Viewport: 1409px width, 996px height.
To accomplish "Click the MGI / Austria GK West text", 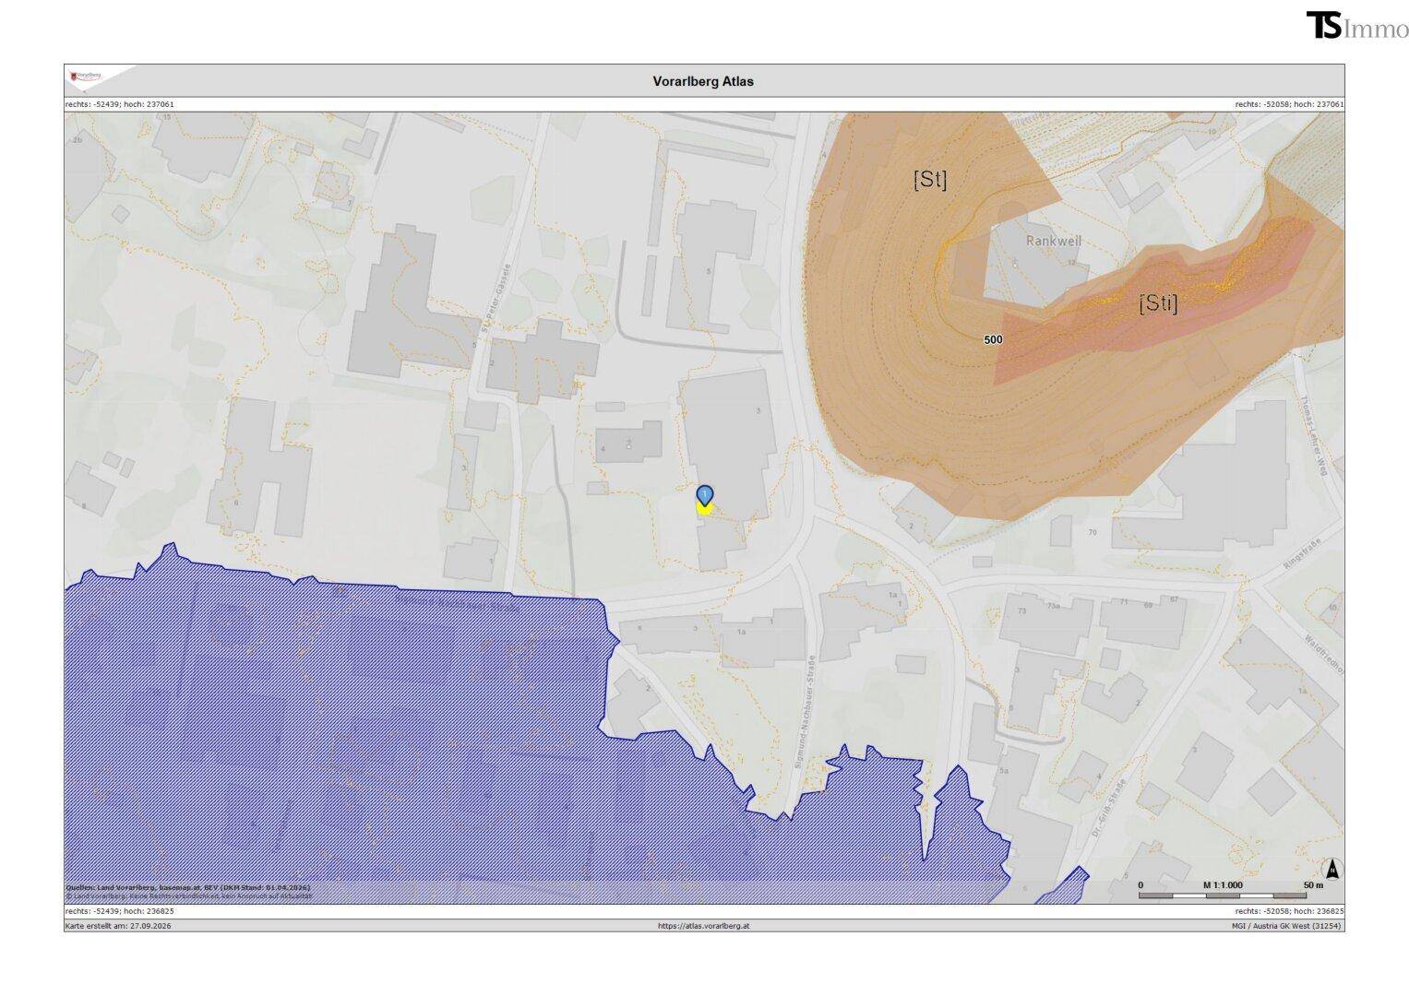I will (x=1287, y=925).
